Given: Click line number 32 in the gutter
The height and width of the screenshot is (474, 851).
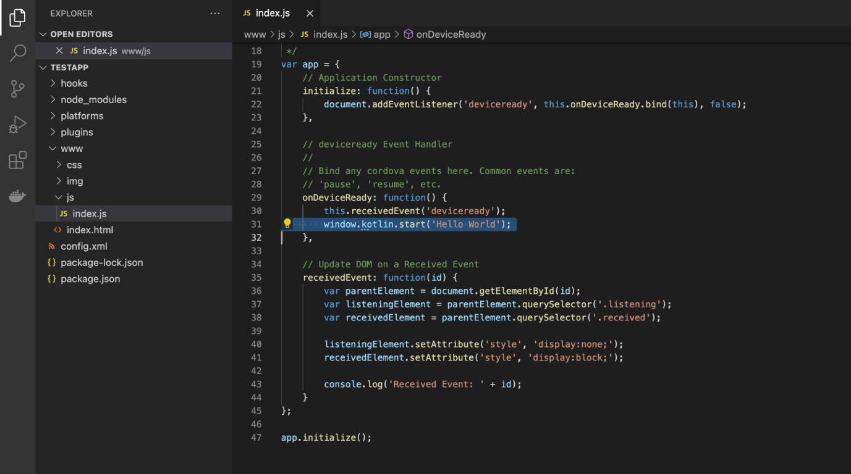Looking at the screenshot, I should click(256, 238).
